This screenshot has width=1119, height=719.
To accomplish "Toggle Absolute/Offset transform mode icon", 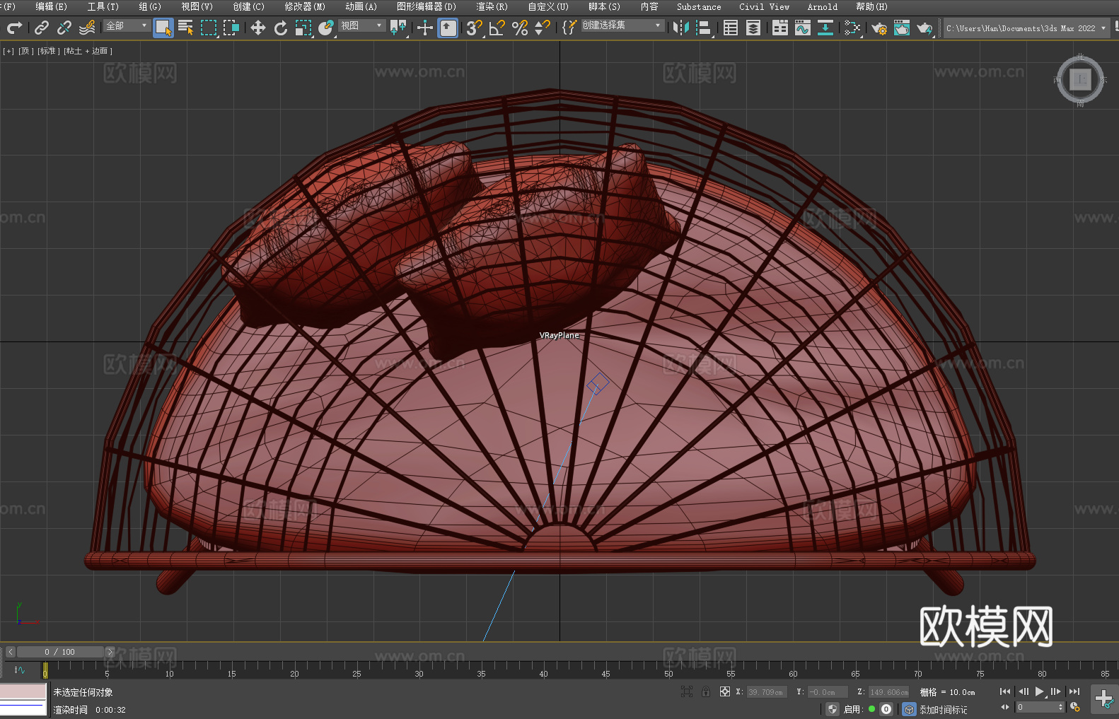I will tap(724, 692).
